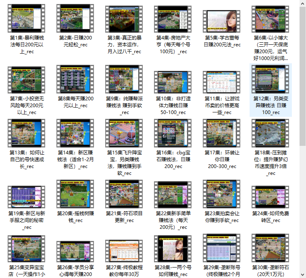Click the scroll up arrow of scrollbar
The height and width of the screenshot is (278, 306).
point(302,3)
